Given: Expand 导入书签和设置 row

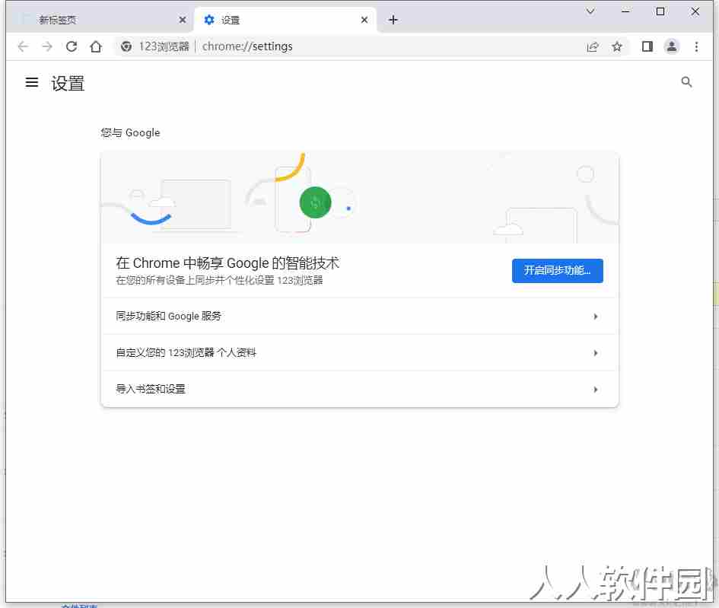Looking at the screenshot, I should [x=359, y=389].
